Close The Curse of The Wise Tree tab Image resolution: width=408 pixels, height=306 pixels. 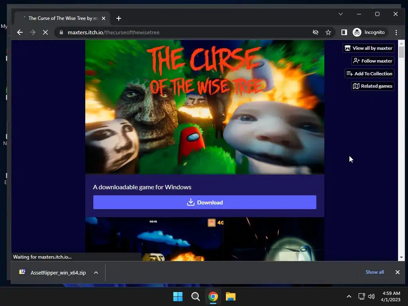(104, 18)
